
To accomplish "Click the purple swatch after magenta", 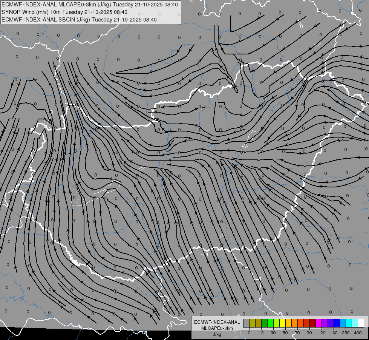I will tap(325, 323).
